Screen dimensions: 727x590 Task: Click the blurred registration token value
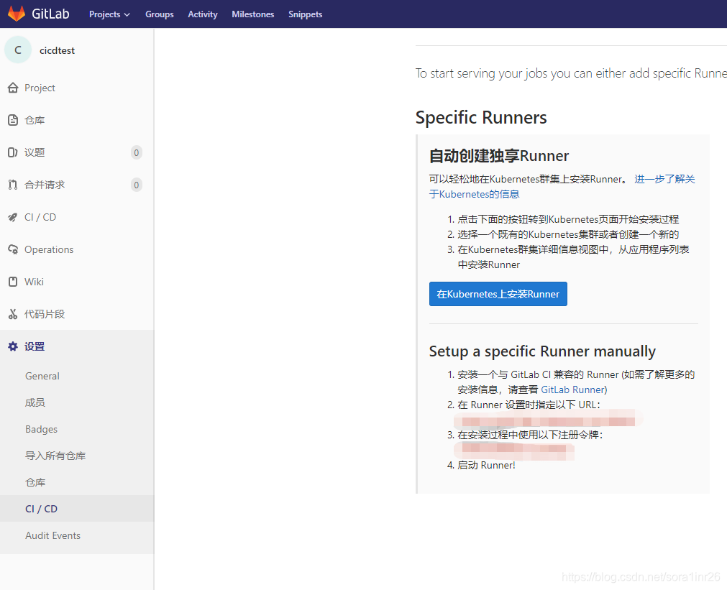513,450
